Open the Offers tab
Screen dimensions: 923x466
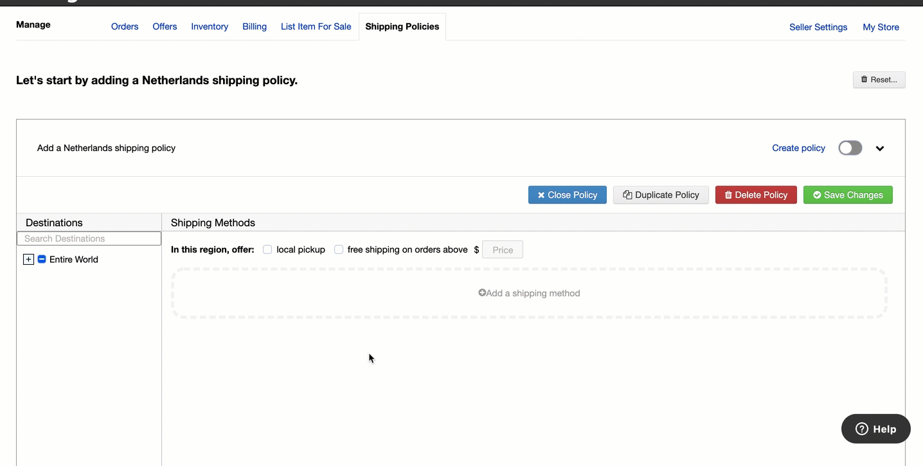pos(165,26)
